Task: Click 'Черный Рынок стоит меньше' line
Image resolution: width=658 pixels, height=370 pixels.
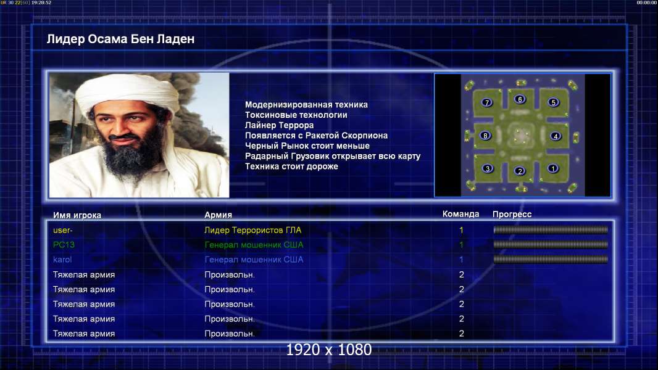Action: pyautogui.click(x=307, y=146)
